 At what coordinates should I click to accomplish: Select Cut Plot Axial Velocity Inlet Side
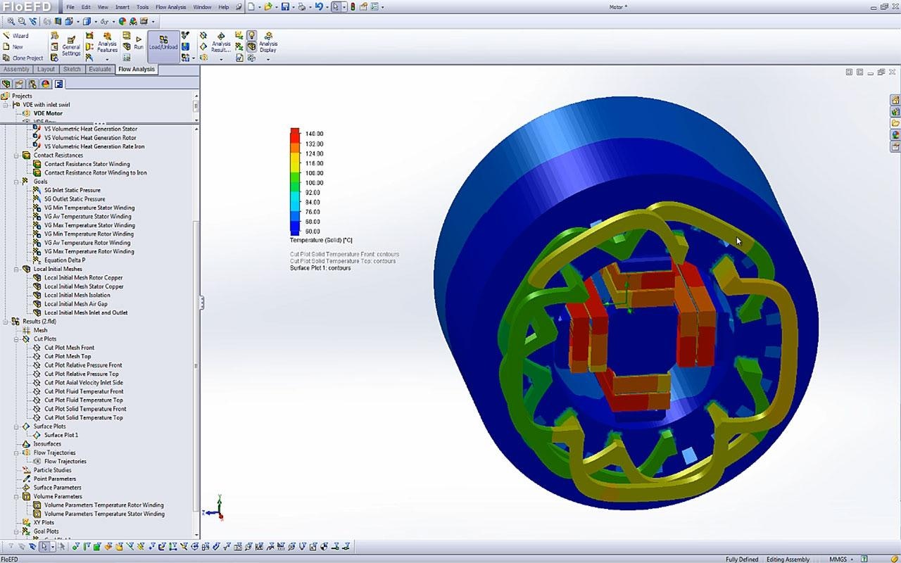click(x=83, y=383)
